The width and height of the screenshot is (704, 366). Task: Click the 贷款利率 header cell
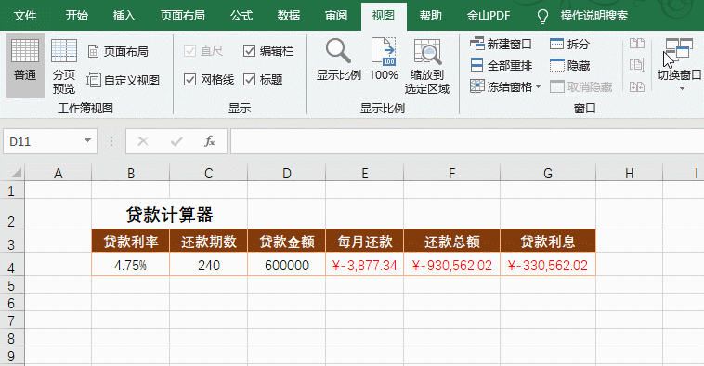coord(131,242)
